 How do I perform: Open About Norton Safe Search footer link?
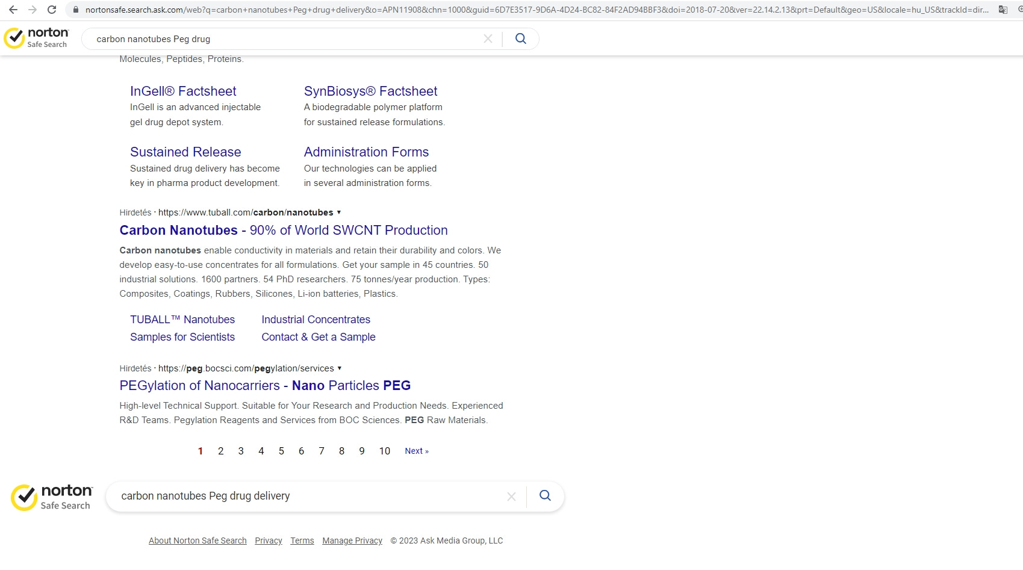(x=197, y=541)
